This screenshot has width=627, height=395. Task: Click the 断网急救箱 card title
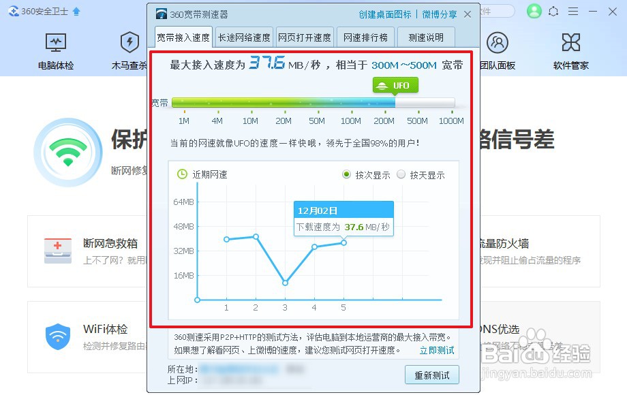point(110,243)
